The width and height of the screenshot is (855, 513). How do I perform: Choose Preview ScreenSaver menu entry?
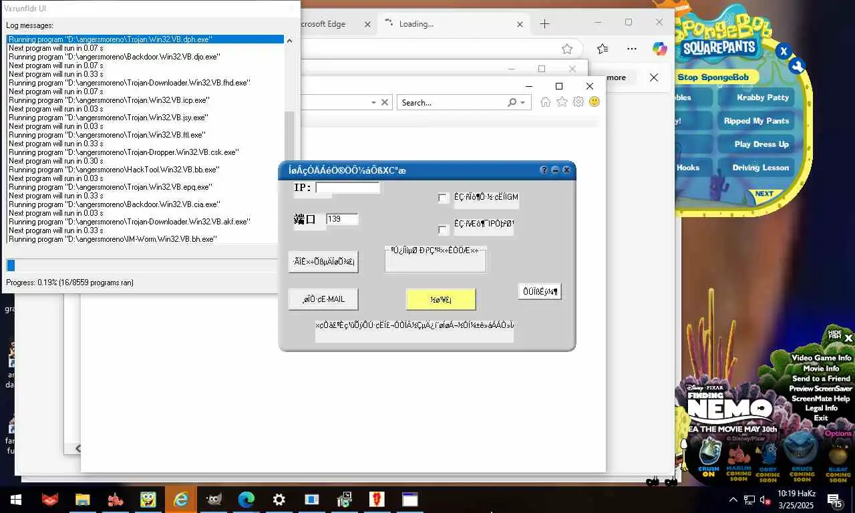pos(820,388)
